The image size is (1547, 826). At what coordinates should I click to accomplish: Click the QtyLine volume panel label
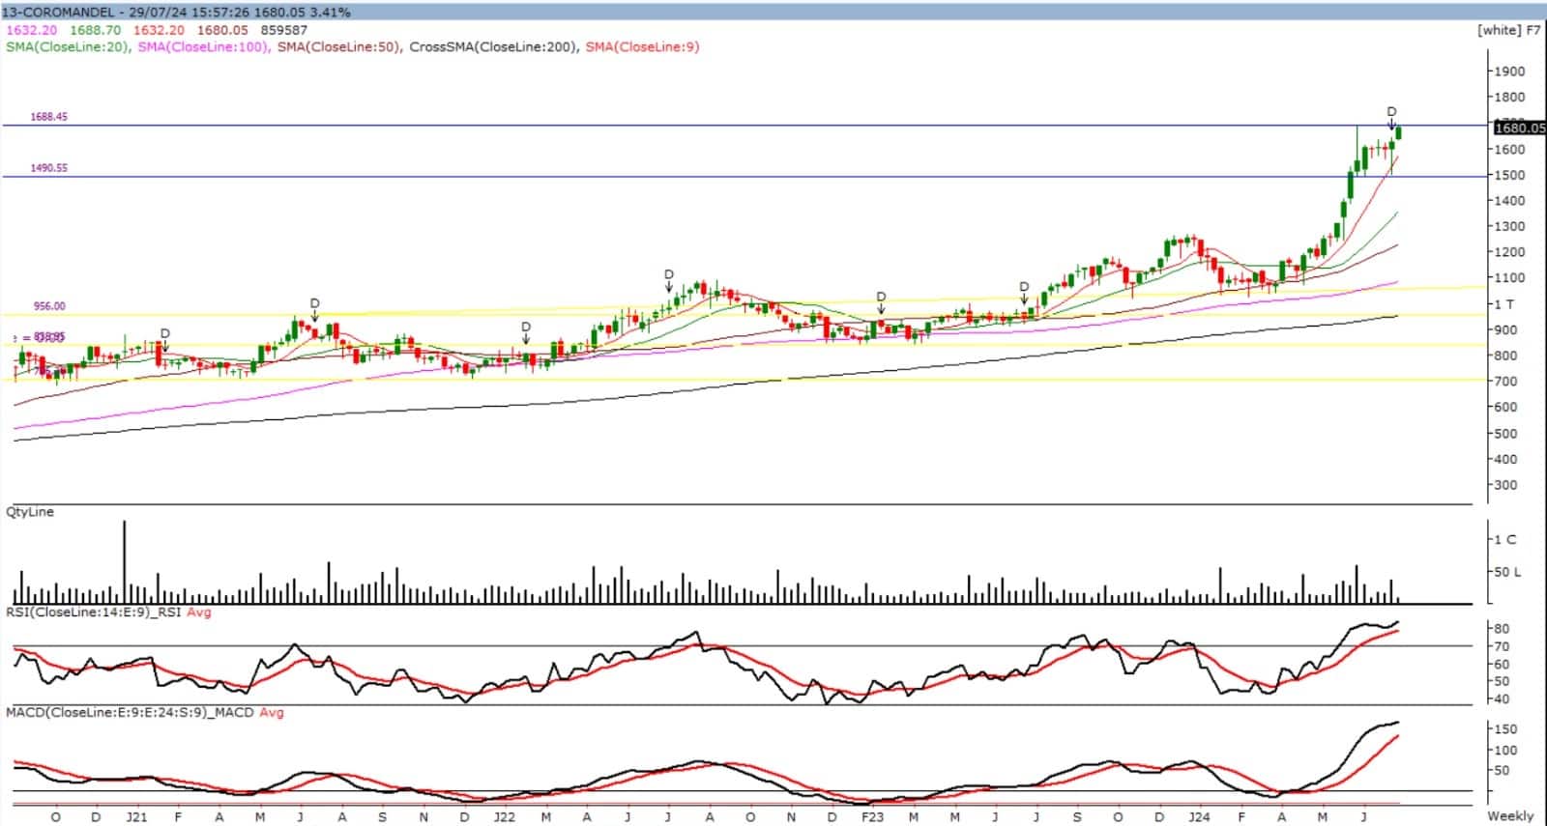[30, 512]
